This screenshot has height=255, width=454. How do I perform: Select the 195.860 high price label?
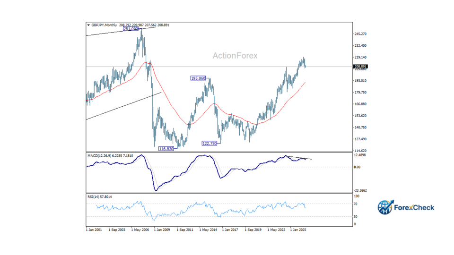coord(198,78)
